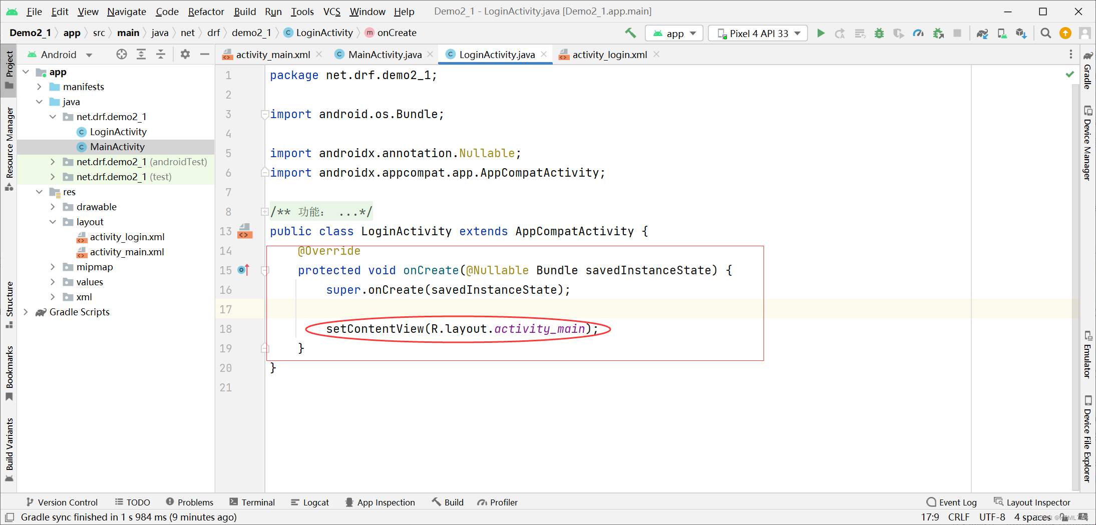Toggle the Device File Explorer panel
Screen dimensions: 1096x525
(1087, 439)
